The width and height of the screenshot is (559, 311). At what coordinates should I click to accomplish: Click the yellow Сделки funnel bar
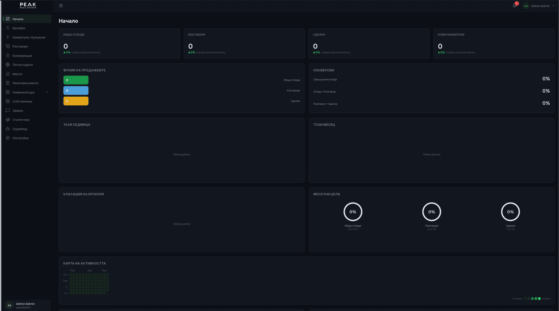[x=76, y=101]
